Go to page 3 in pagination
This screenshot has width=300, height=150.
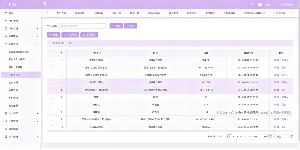(x=237, y=136)
